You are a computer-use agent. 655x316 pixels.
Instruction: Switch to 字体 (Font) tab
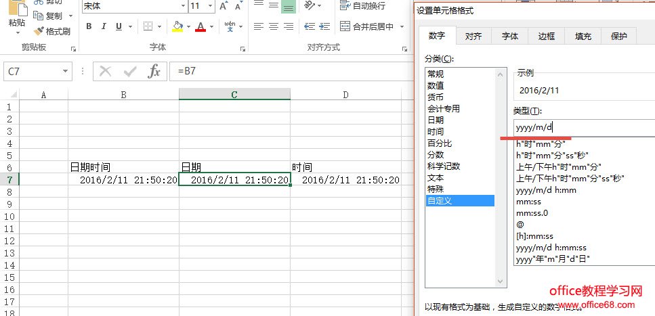[x=509, y=37]
